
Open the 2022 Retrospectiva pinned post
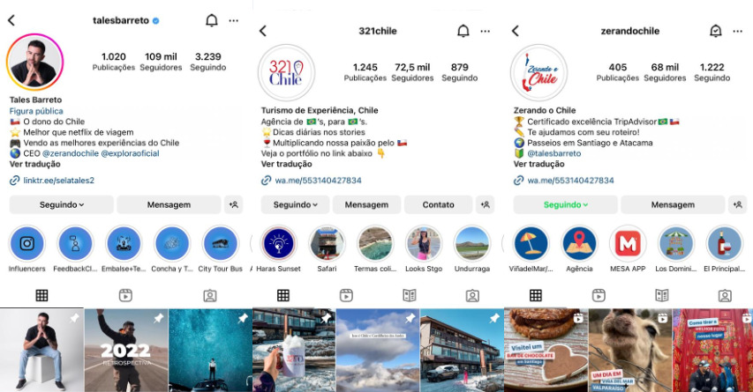[x=126, y=351]
